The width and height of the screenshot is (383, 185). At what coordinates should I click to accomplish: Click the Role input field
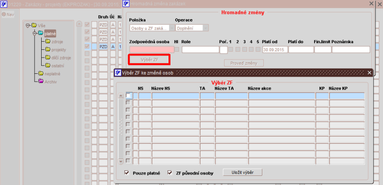(200, 50)
